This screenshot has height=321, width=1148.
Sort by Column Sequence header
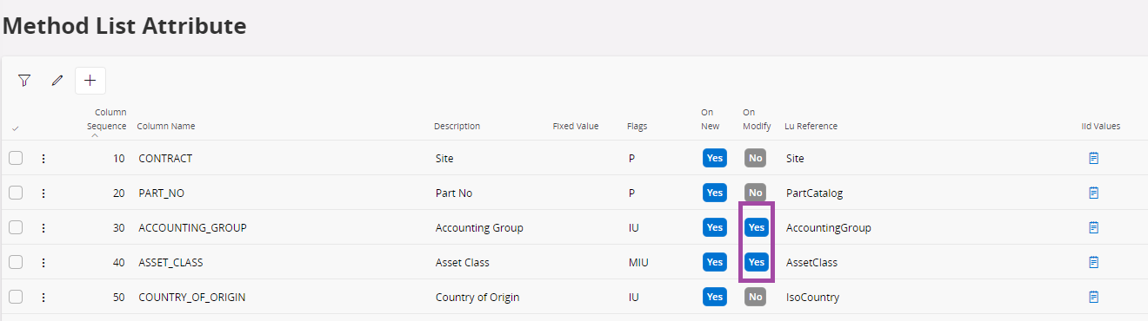pos(107,119)
